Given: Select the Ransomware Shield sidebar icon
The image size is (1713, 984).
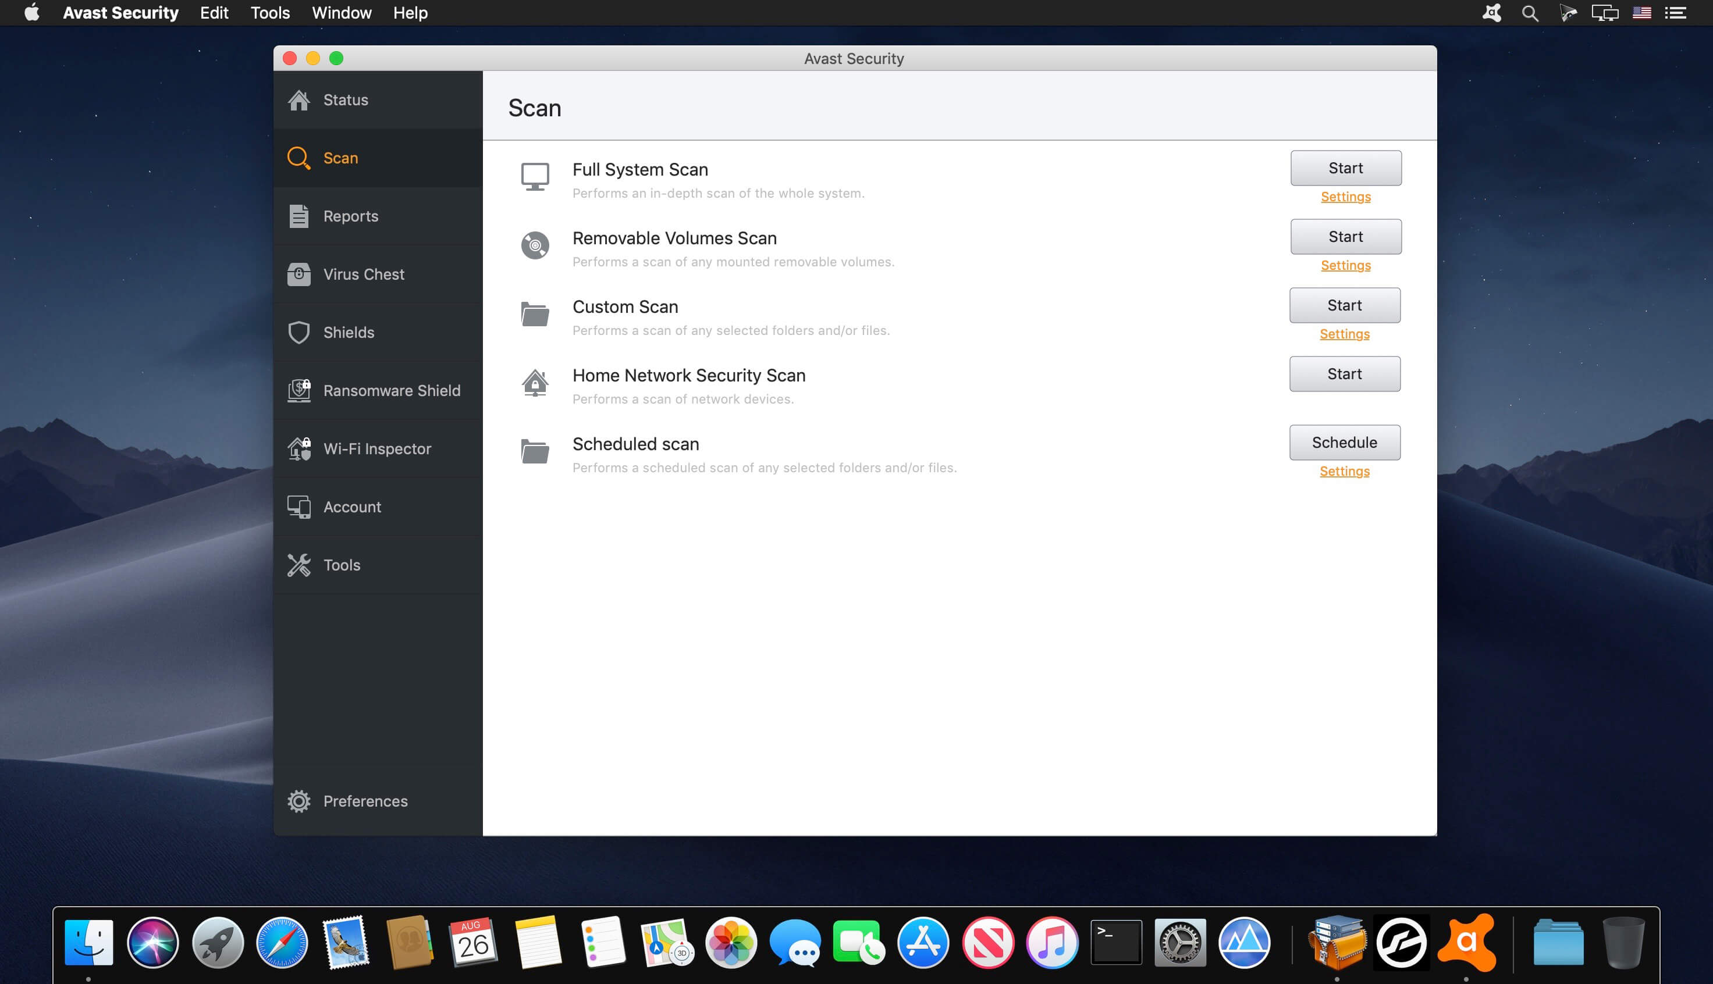Looking at the screenshot, I should point(299,389).
